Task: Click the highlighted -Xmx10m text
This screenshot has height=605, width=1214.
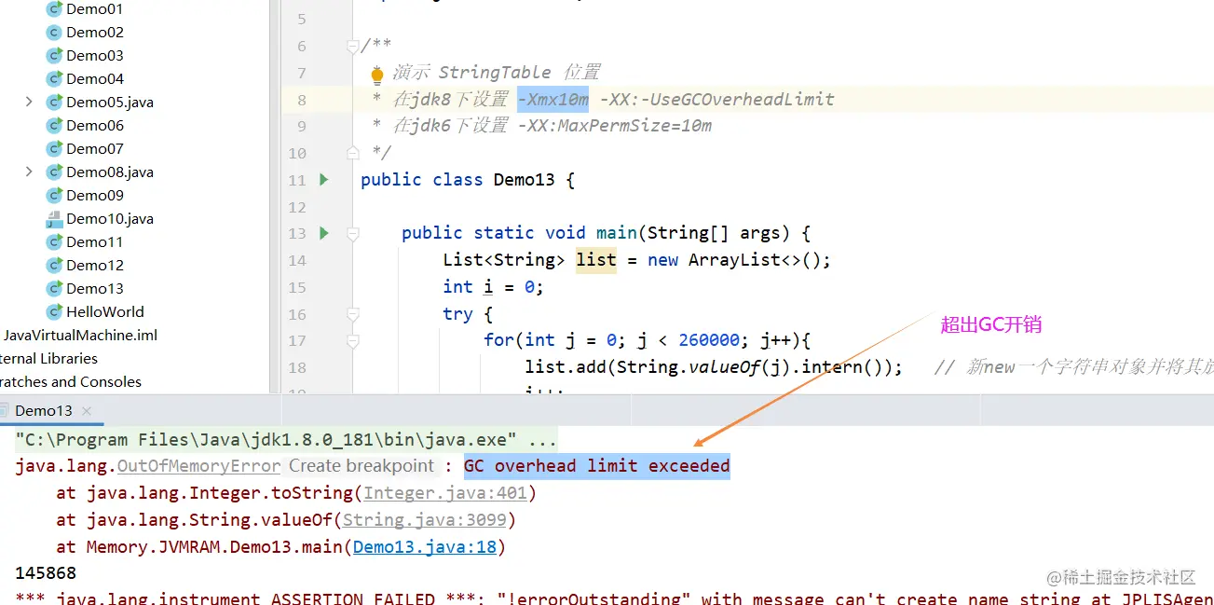Action: 553,99
